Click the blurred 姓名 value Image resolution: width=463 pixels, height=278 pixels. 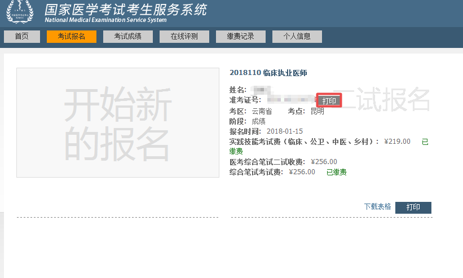[x=261, y=90]
